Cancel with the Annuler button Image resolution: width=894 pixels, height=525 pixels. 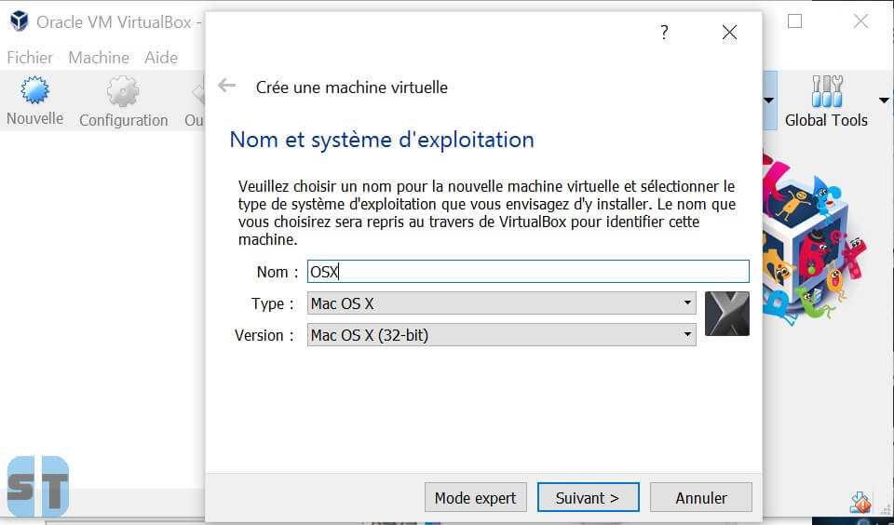[700, 498]
